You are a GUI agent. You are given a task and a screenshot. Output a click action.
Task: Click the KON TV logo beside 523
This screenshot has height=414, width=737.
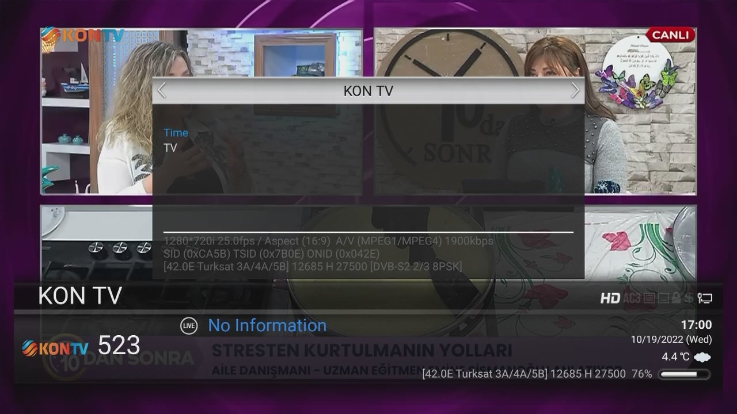pos(55,348)
